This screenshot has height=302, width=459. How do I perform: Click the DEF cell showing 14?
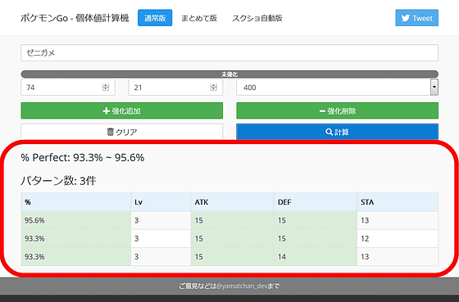click(316, 257)
